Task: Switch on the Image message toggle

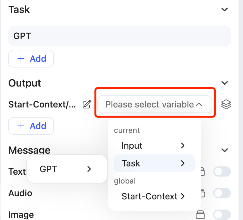Action: (222, 215)
